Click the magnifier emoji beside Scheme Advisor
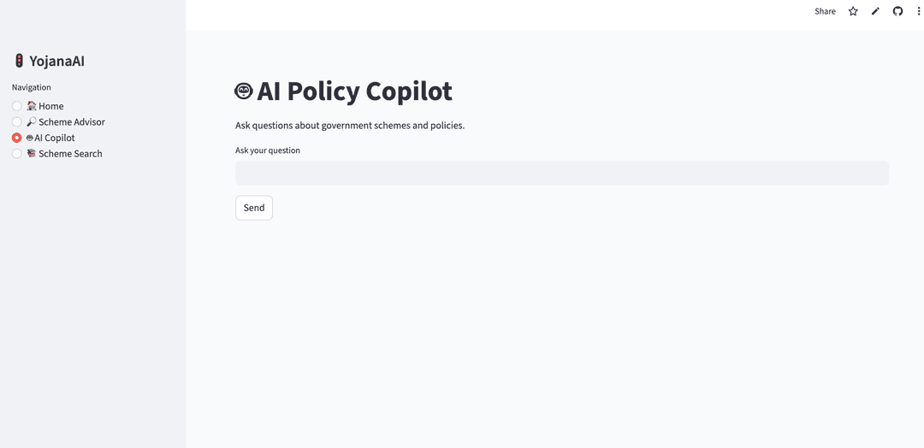924x448 pixels. pos(32,122)
